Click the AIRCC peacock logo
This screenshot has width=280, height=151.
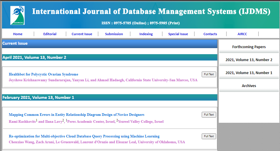tap(18, 15)
